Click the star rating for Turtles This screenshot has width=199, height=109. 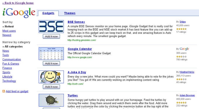(181, 103)
